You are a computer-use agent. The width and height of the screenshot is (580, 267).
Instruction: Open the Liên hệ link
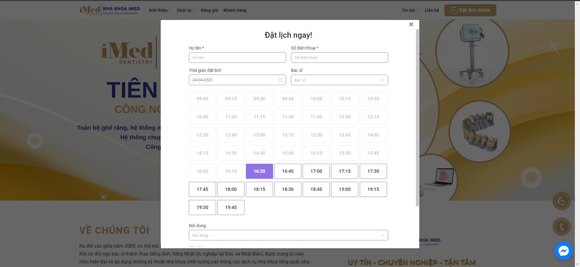pyautogui.click(x=432, y=10)
